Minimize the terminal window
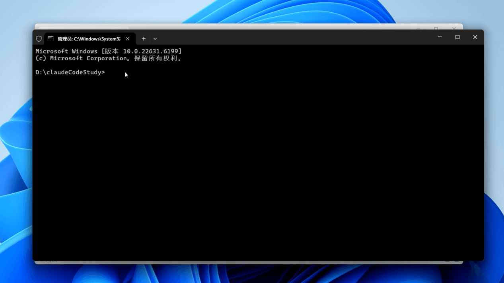Screen dimensions: 504x283 [x=440, y=37]
